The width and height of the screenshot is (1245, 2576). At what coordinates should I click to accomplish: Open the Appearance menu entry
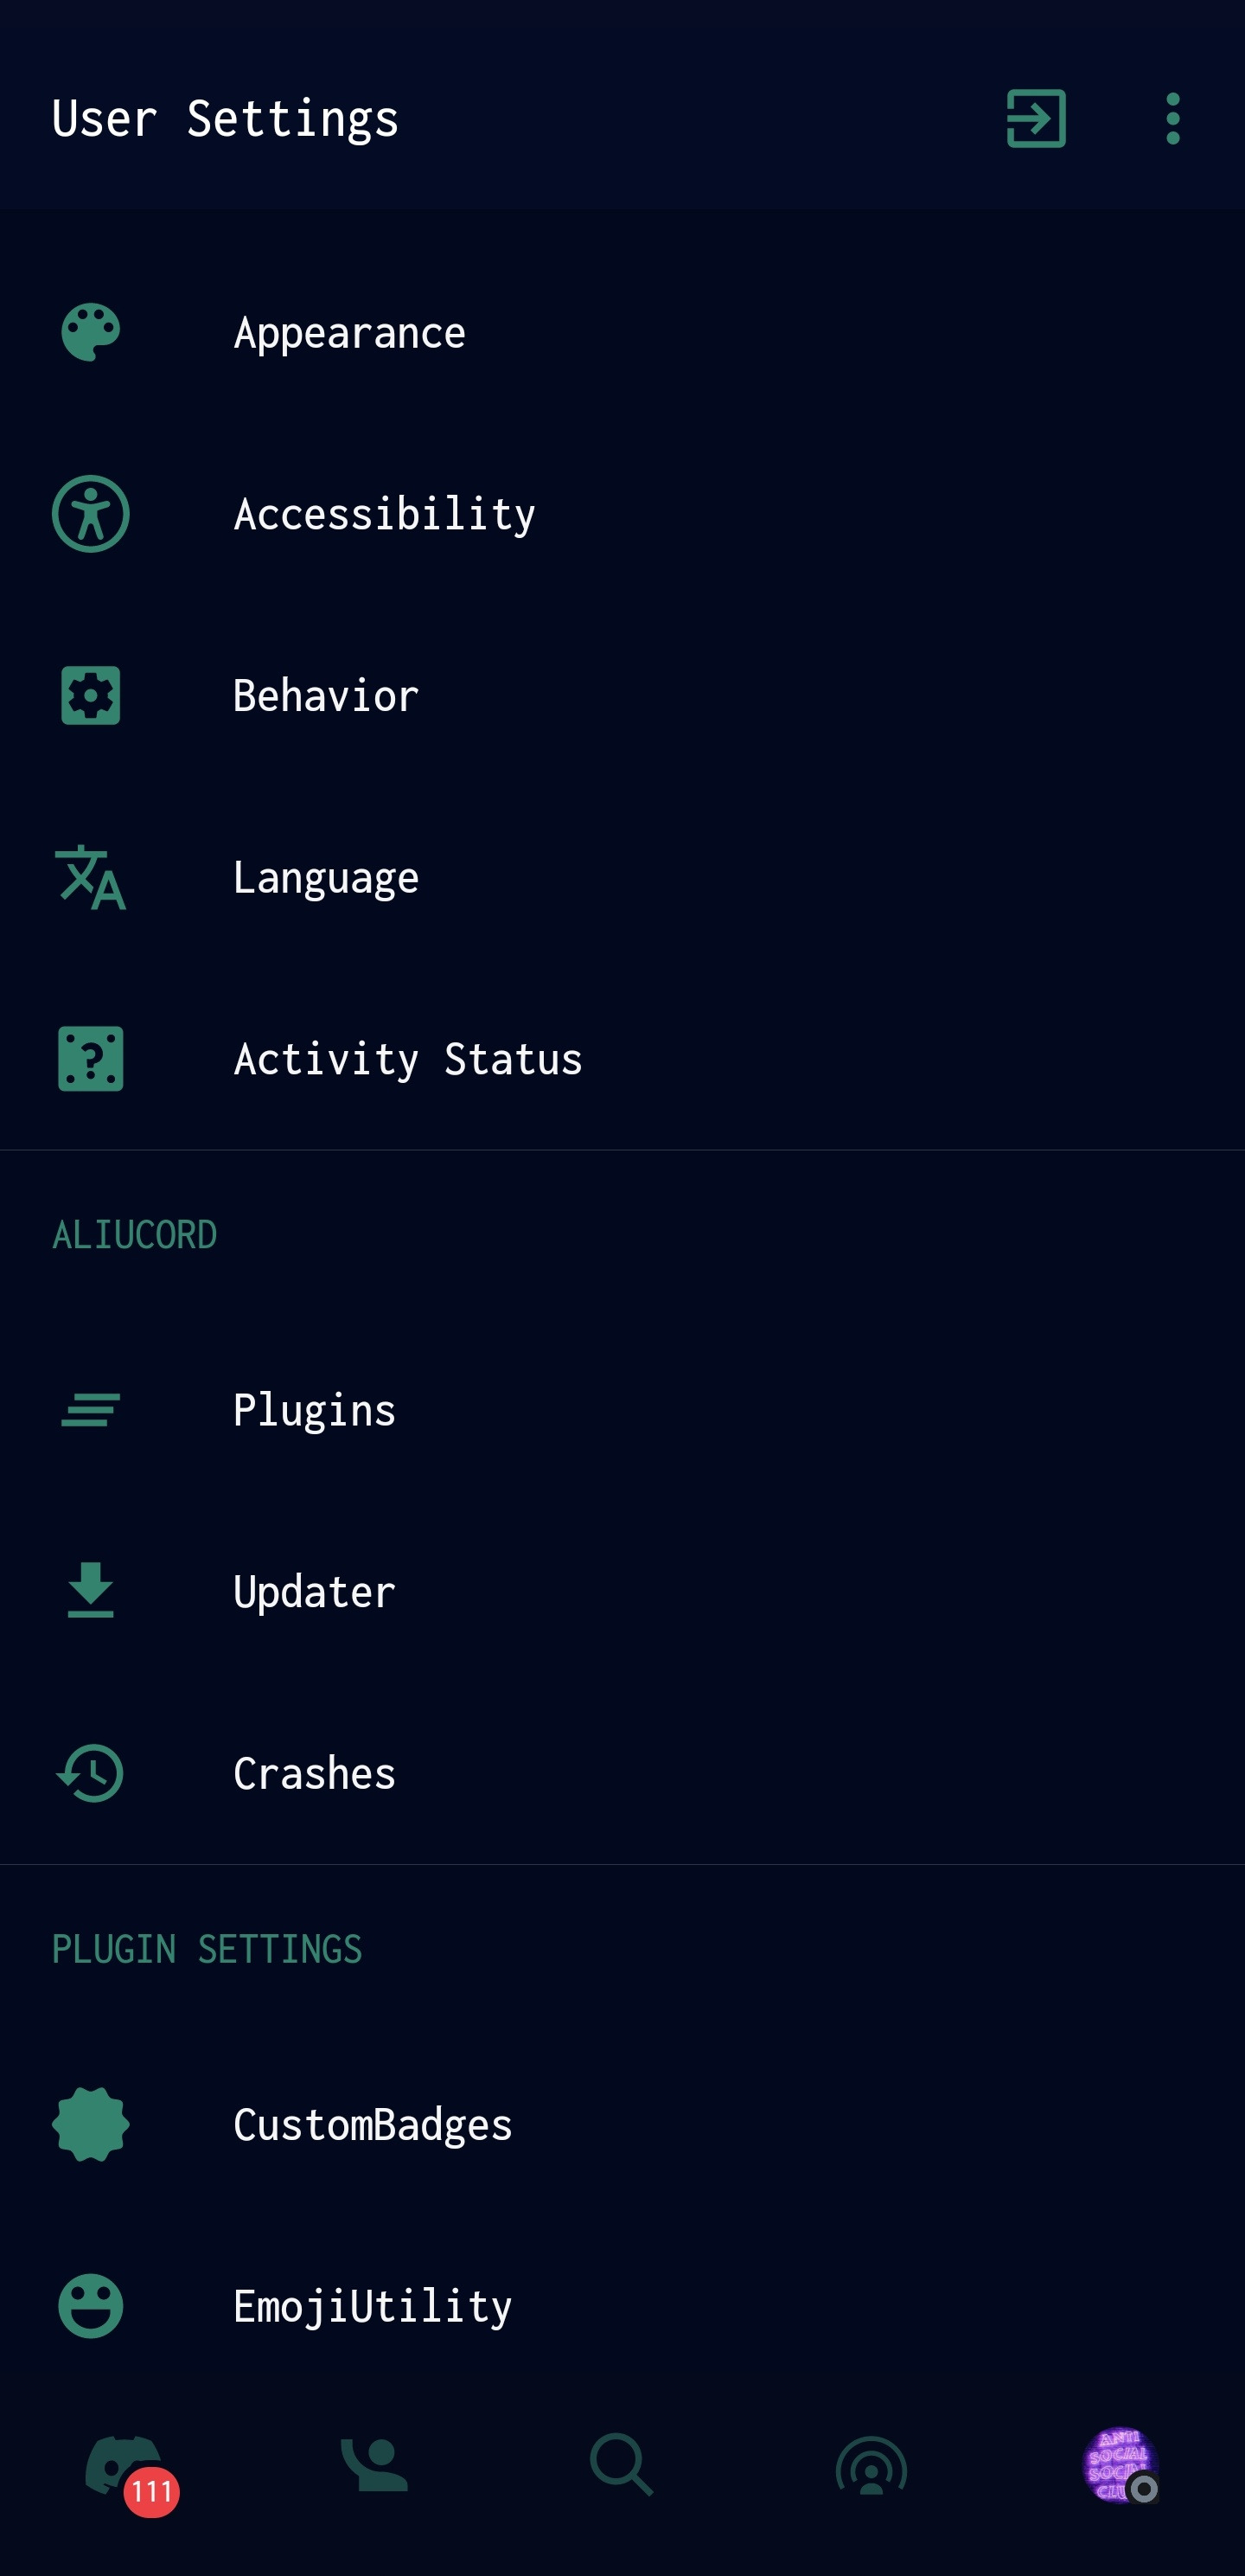tap(348, 332)
